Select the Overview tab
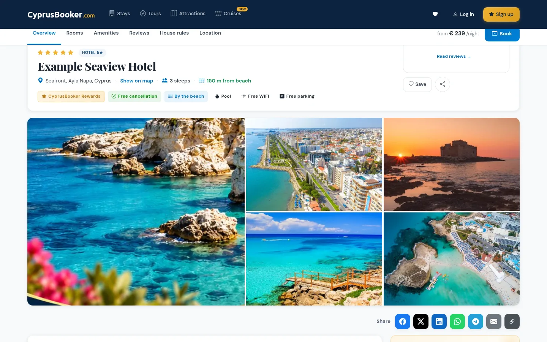The width and height of the screenshot is (547, 342). click(x=44, y=33)
